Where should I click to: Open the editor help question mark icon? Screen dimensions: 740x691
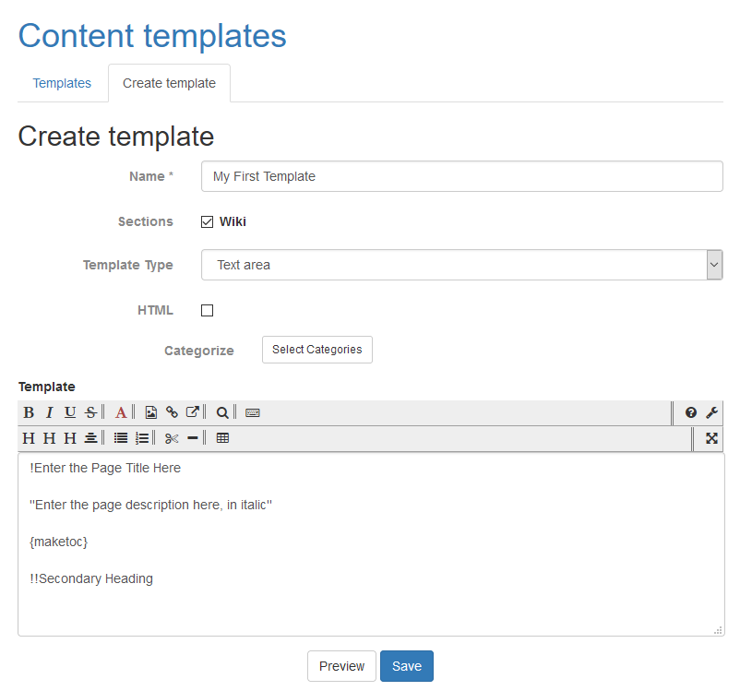(691, 412)
